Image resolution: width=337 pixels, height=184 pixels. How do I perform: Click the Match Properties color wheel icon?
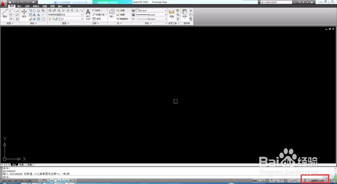pos(133,10)
